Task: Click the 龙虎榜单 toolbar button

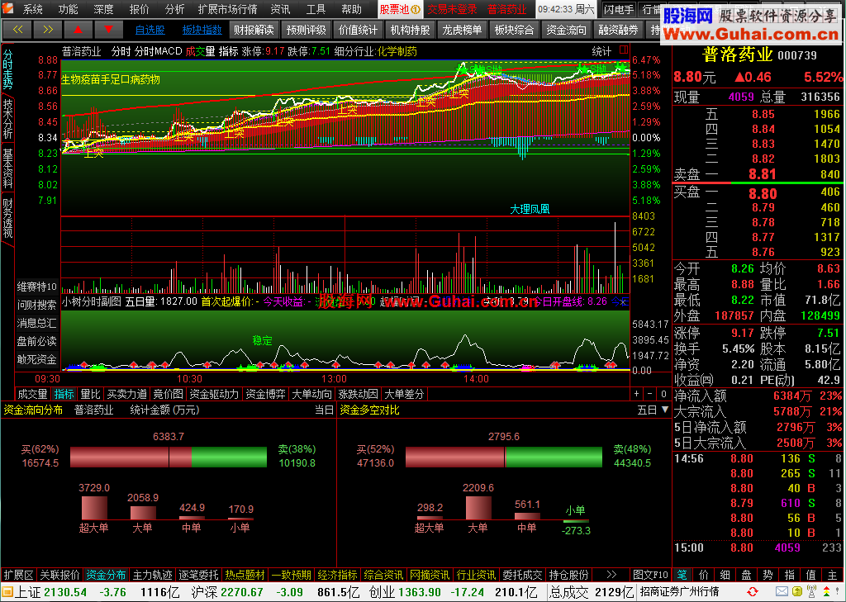Action: [462, 31]
